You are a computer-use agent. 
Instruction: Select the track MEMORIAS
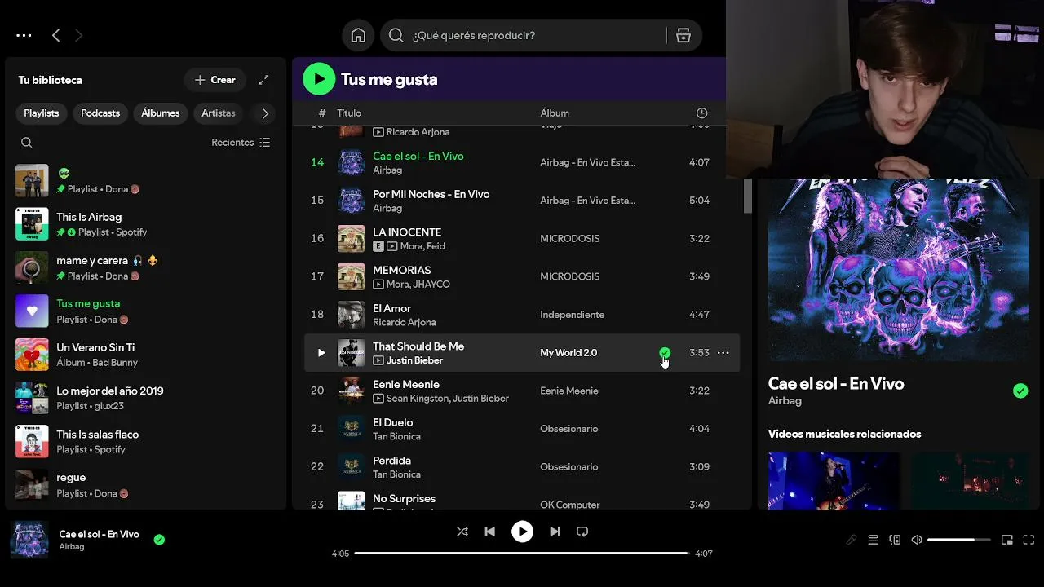522,276
